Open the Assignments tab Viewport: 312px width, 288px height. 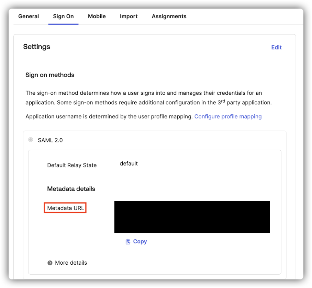[x=169, y=16]
